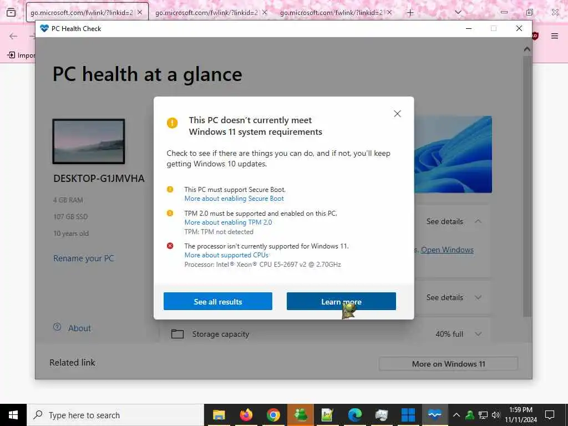Click the 'PC health at a glance' heading
Viewport: 568px width, 426px height.
point(148,75)
